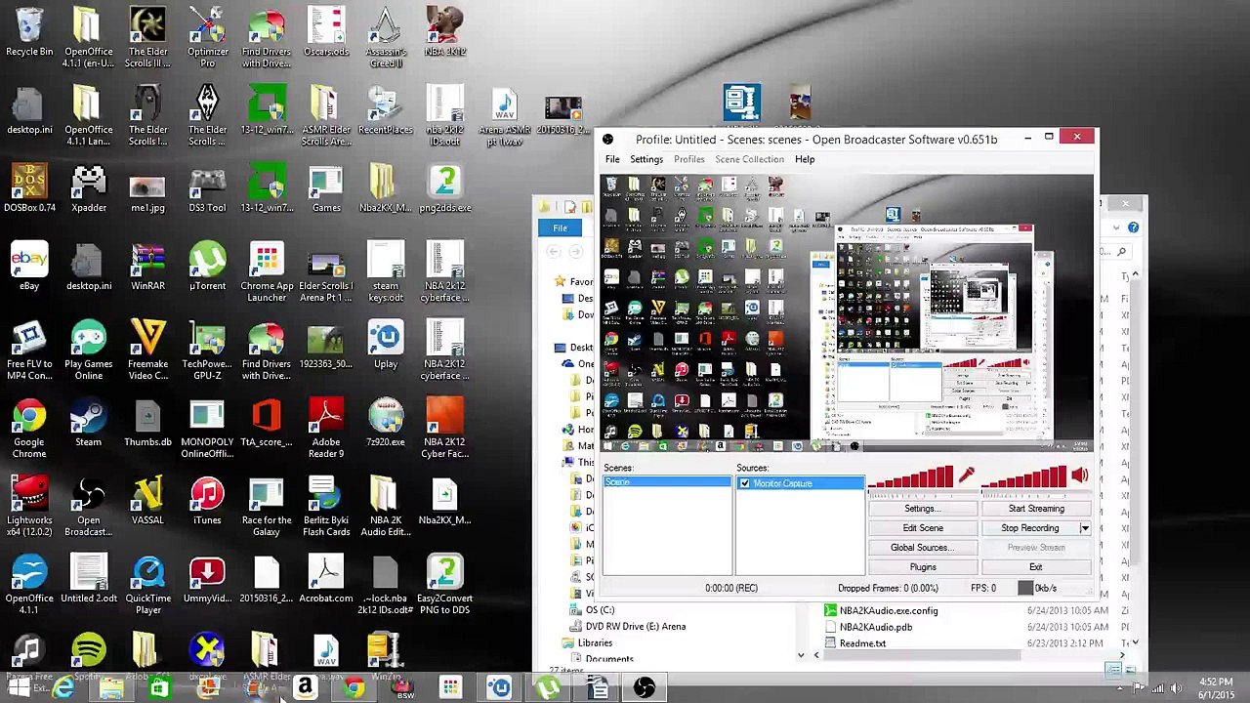Image resolution: width=1250 pixels, height=703 pixels.
Task: Mute the desktop speaker icon in OBS
Action: 1079,476
